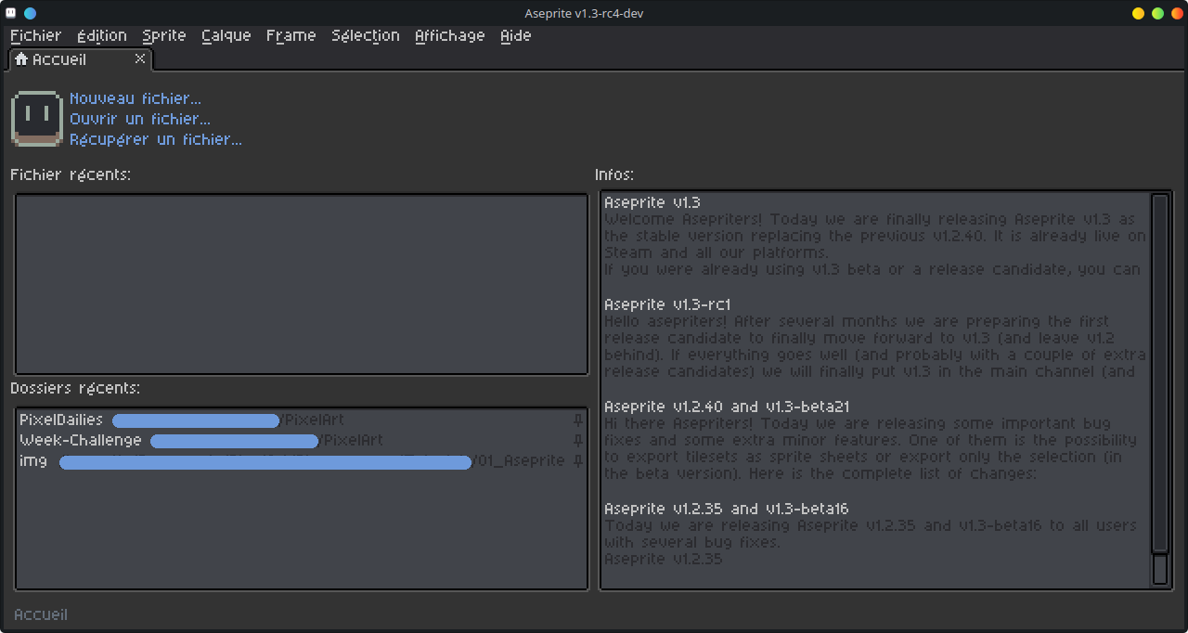Viewport: 1188px width, 633px height.
Task: Open the Week-Challenge recent folder
Action: [x=302, y=440]
